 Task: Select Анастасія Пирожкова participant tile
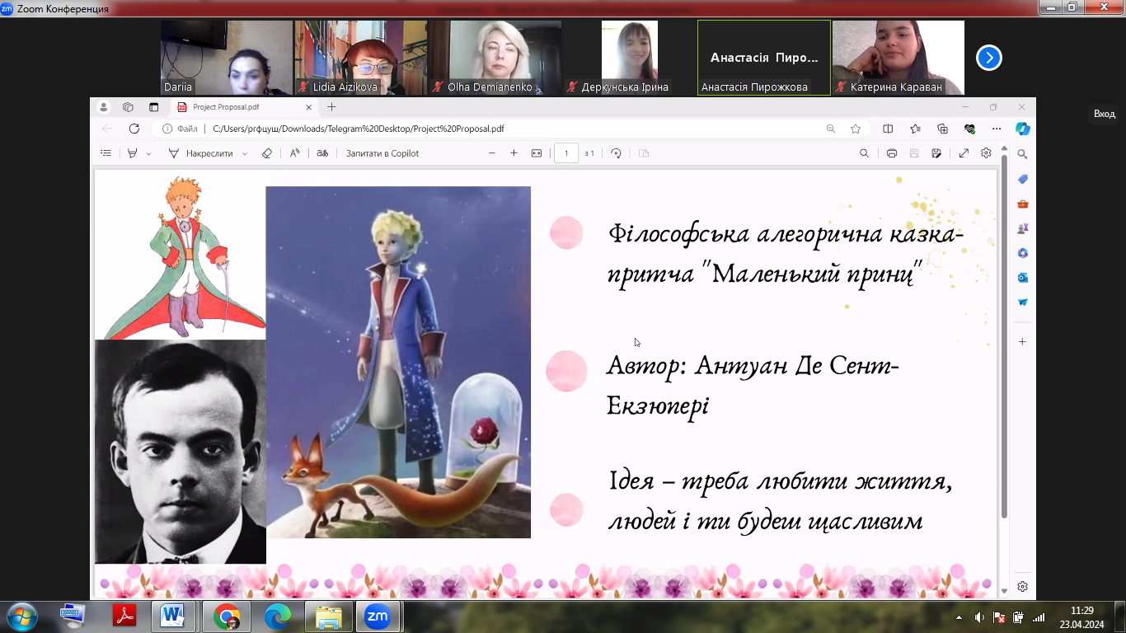764,58
